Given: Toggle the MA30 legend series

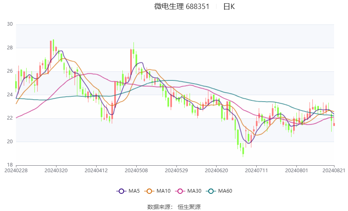Looking at the screenshot, I should [188, 191].
